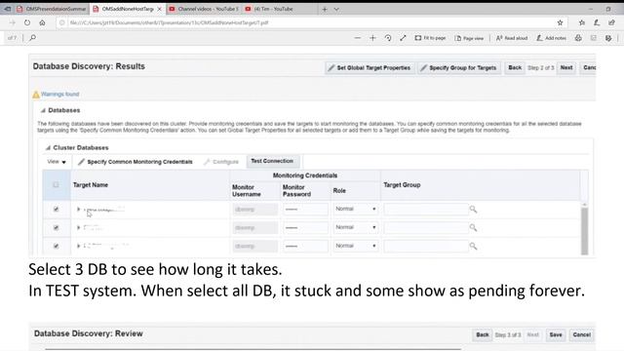
Task: Show the tab preview chevron
Action: coord(336,9)
